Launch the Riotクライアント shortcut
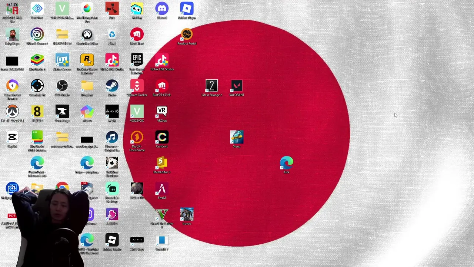The width and height of the screenshot is (474, 267). (x=162, y=86)
